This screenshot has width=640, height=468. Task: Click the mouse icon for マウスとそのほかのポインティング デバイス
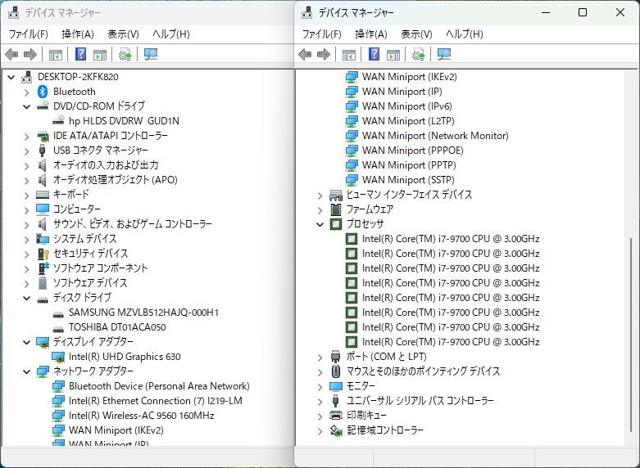[335, 371]
